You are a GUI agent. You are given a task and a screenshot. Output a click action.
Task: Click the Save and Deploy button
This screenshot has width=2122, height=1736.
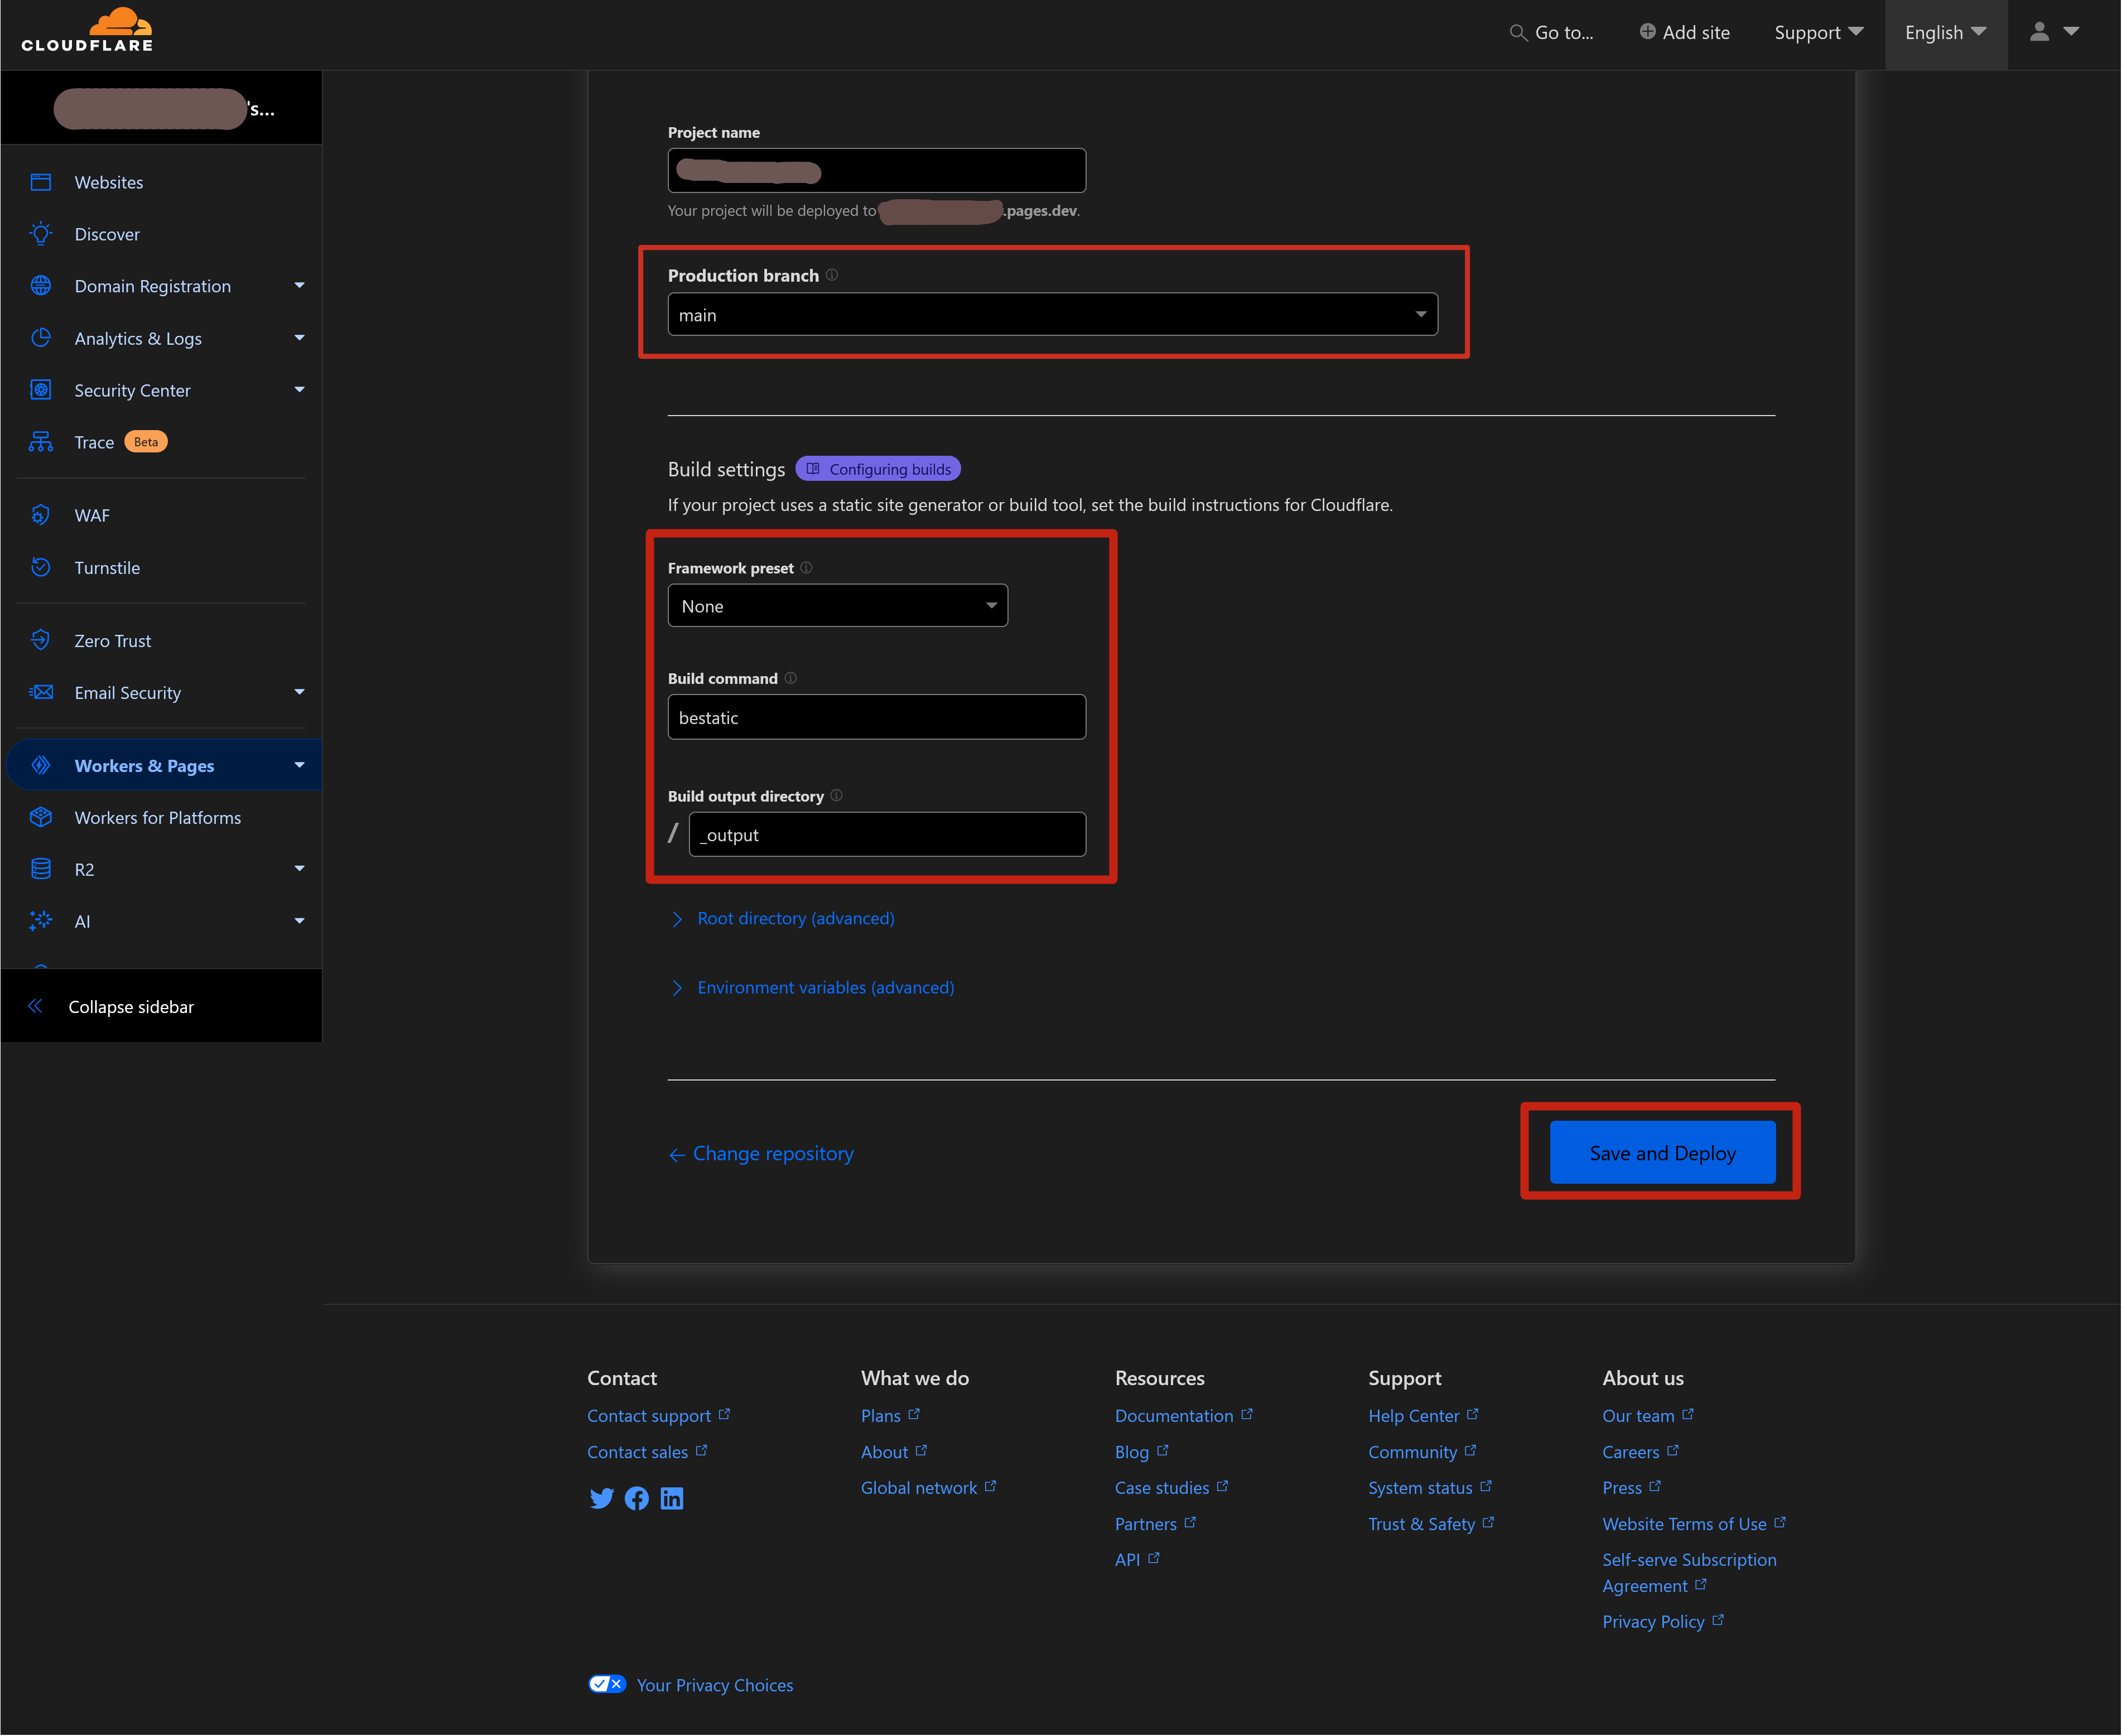pyautogui.click(x=1661, y=1152)
